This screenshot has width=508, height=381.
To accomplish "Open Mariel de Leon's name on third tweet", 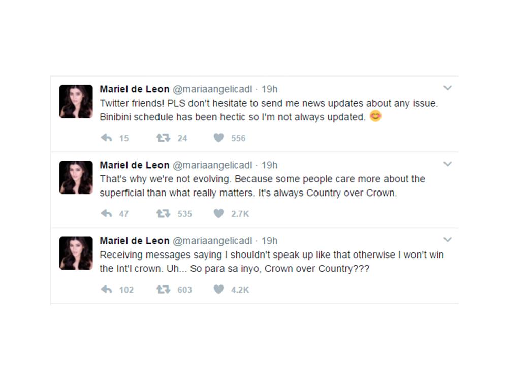I will pos(135,241).
